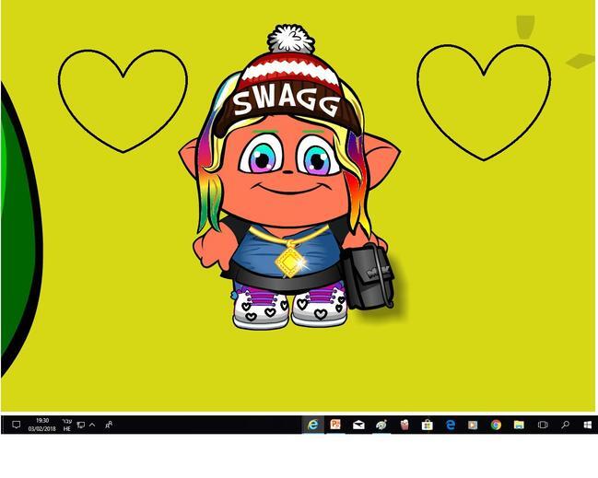Click the clock showing 19:30
Screen dimensions: 598x478
point(42,425)
